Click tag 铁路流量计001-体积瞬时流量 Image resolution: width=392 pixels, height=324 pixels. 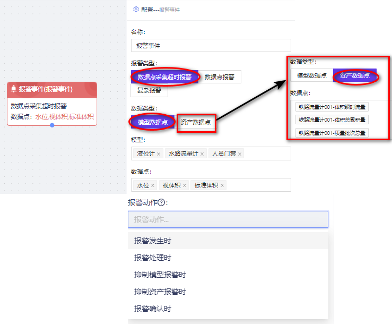pyautogui.click(x=332, y=107)
